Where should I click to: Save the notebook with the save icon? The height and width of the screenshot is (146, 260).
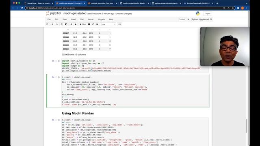(47, 24)
